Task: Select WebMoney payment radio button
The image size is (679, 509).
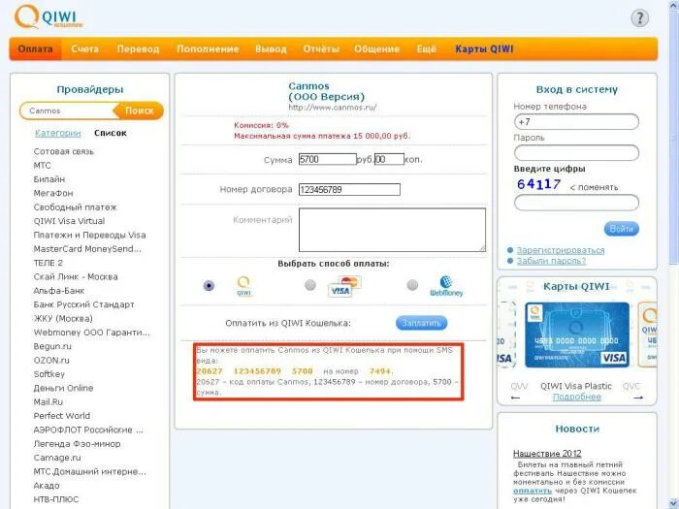Action: coord(412,285)
